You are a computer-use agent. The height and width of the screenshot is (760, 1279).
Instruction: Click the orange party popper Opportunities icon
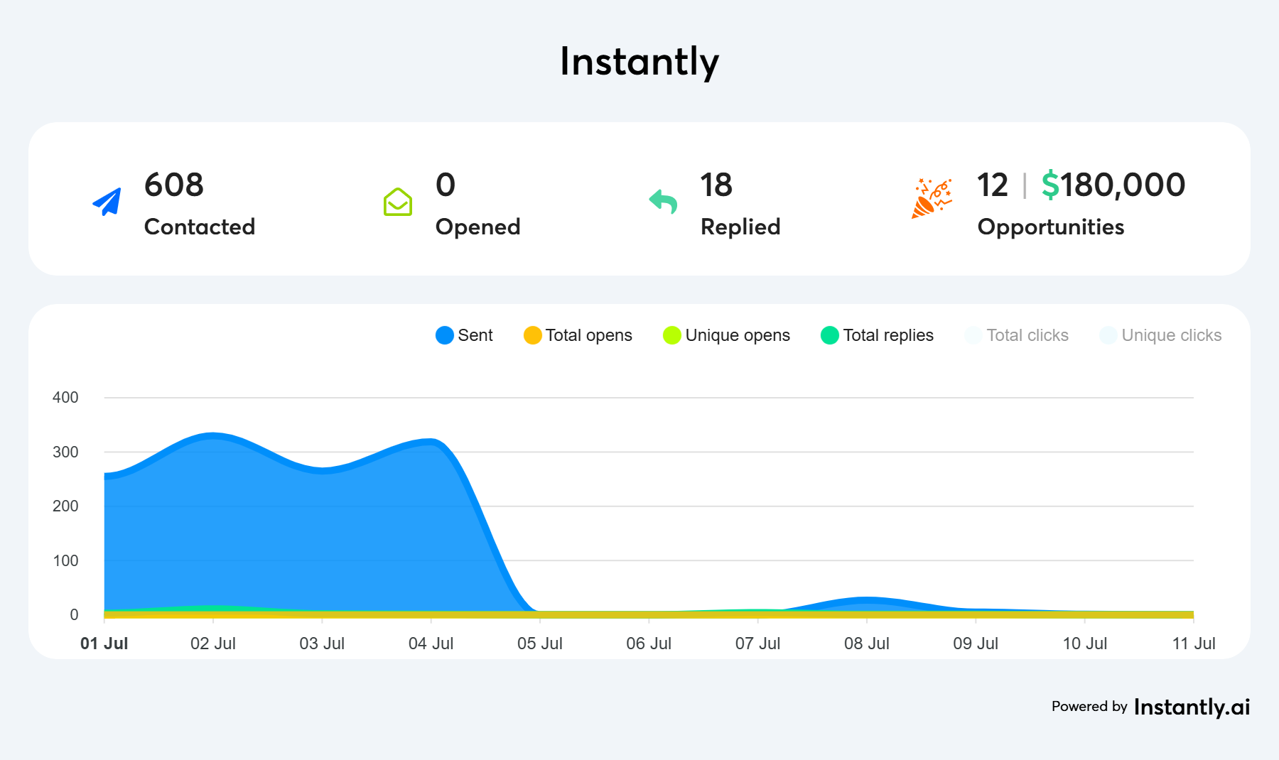click(x=931, y=198)
